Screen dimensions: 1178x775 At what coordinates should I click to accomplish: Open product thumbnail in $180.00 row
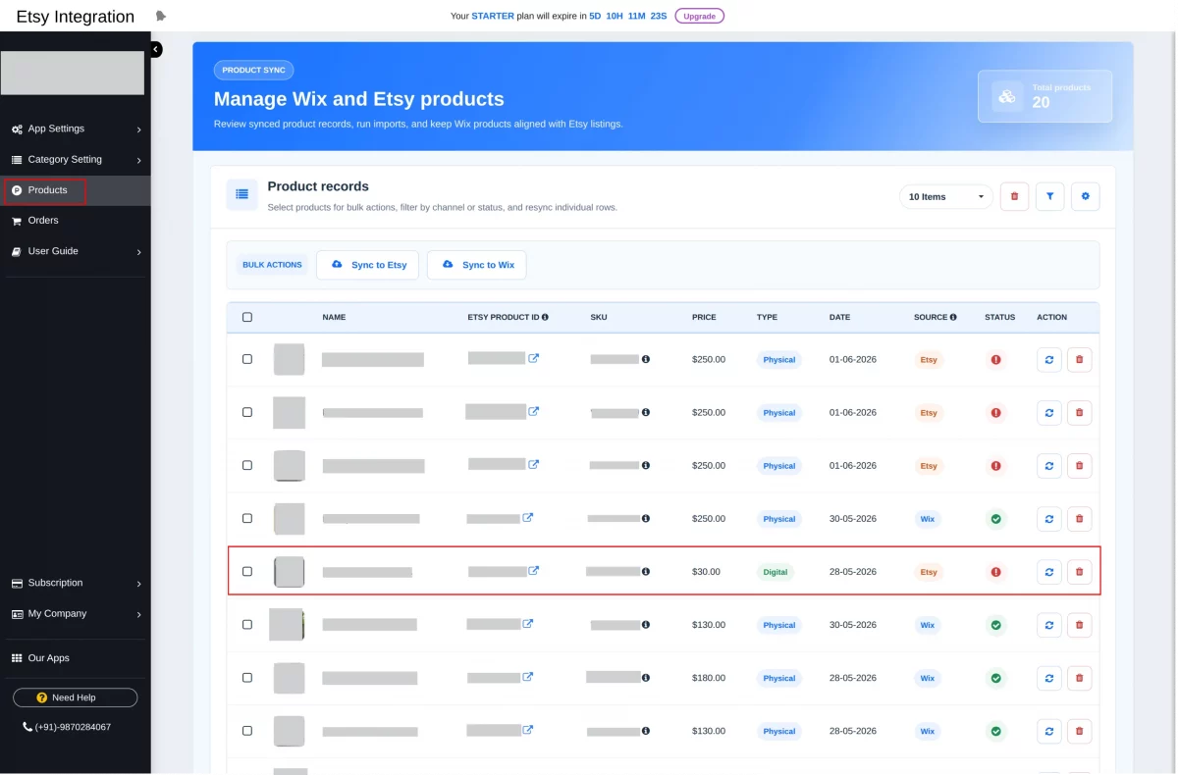point(289,678)
